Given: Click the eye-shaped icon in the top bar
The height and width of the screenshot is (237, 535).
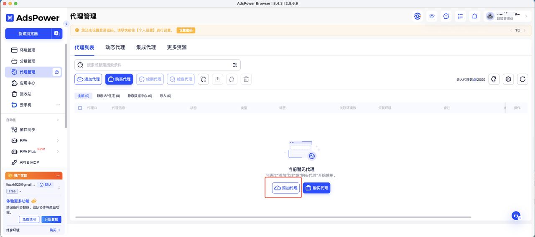Looking at the screenshot, I should [x=418, y=16].
